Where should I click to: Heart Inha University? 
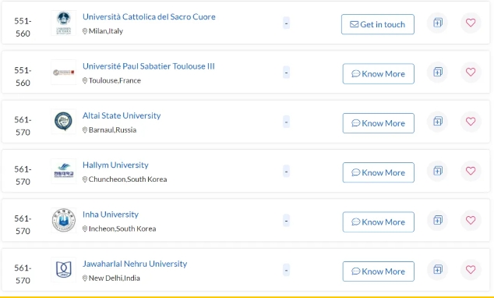click(471, 220)
